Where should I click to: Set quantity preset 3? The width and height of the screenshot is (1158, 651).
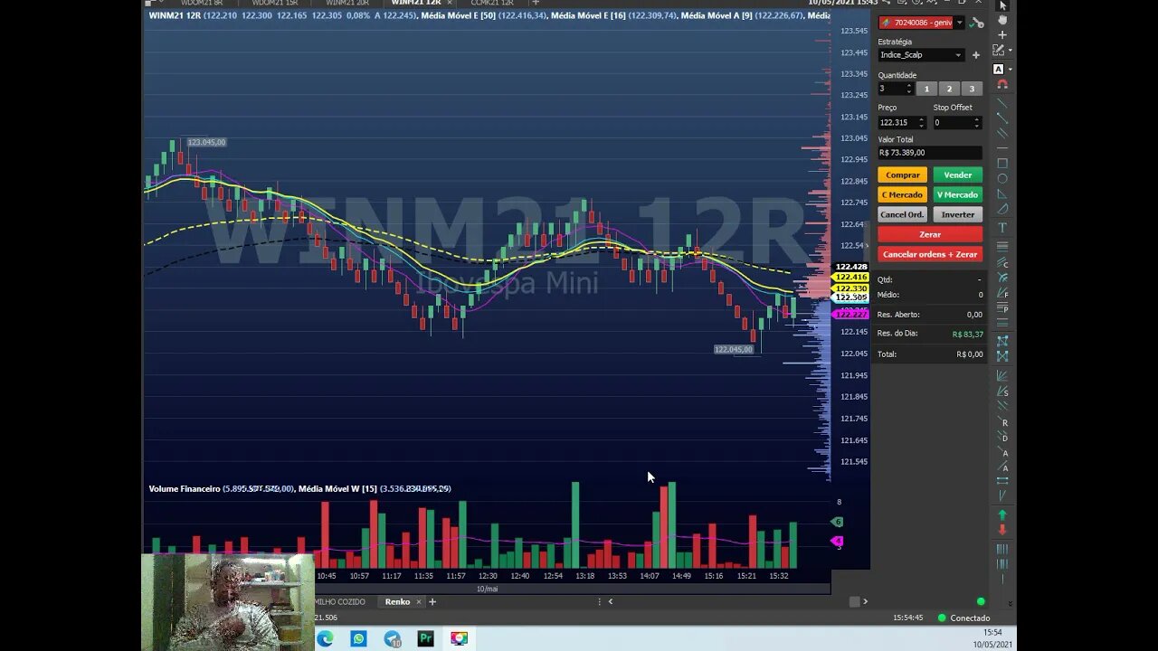pos(972,89)
